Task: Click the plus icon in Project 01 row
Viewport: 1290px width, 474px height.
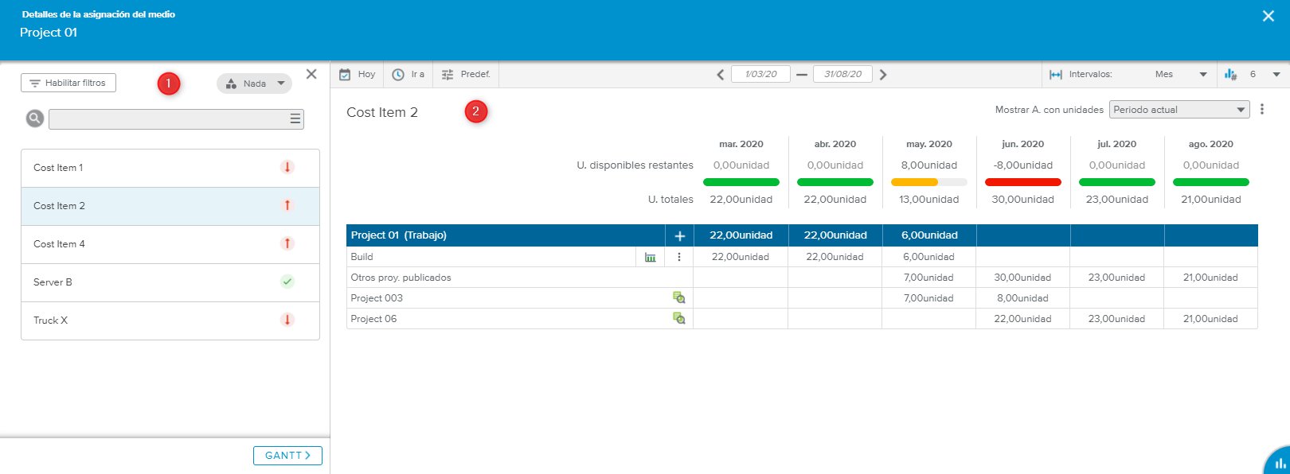Action: (x=679, y=235)
